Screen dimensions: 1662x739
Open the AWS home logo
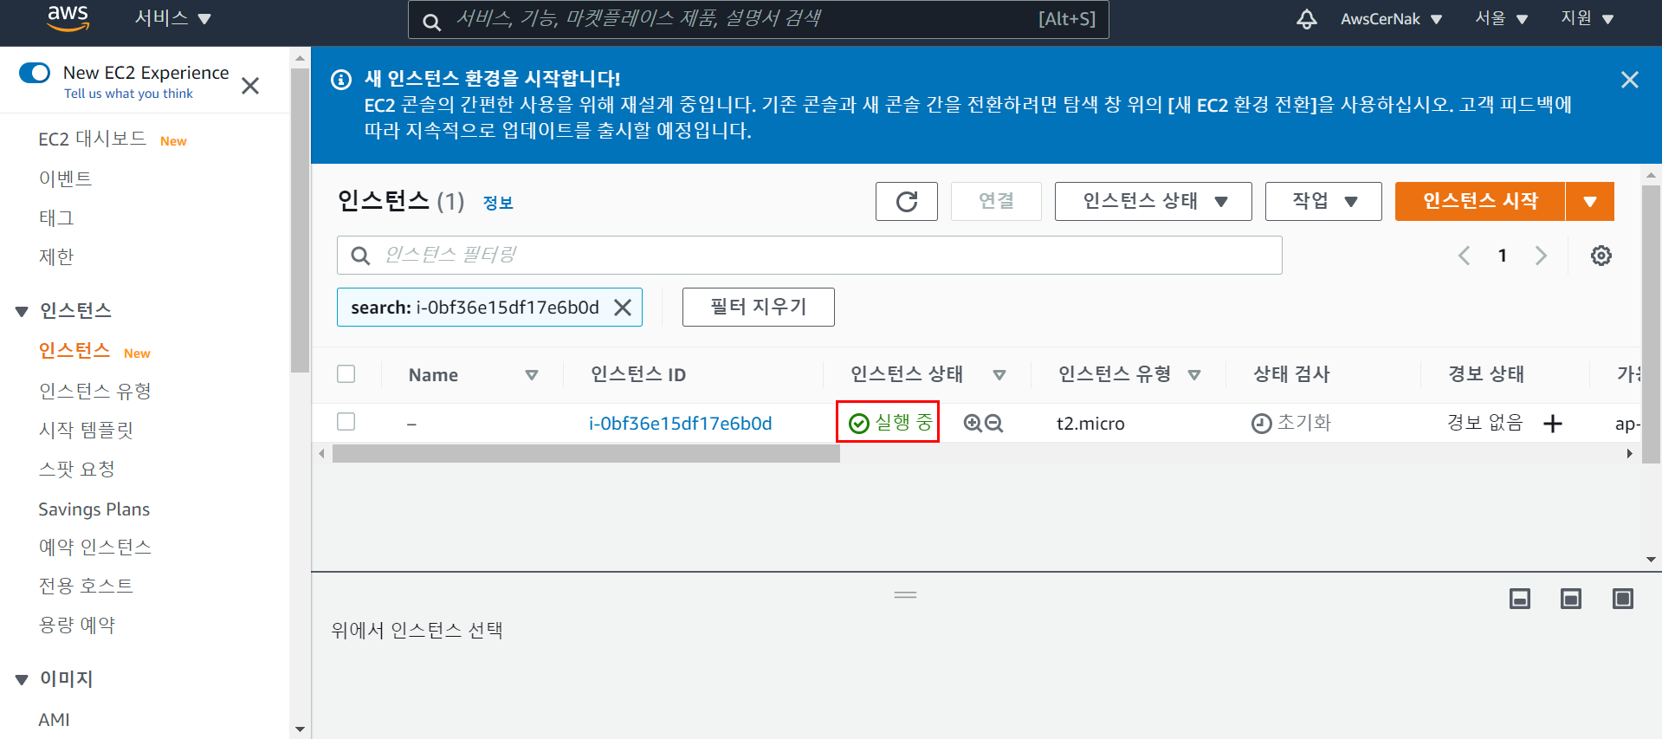click(x=68, y=18)
